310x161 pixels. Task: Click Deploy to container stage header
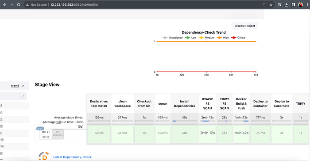click(260, 104)
